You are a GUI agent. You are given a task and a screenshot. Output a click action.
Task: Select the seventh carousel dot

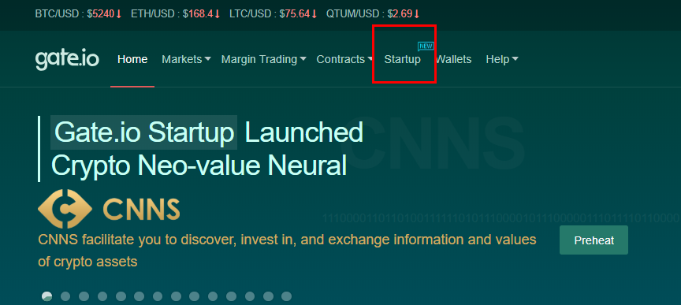(158, 296)
